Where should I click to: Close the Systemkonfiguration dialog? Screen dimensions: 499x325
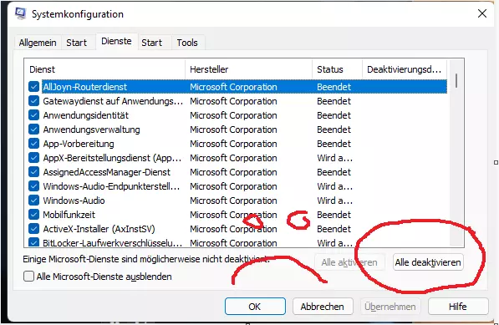[482, 13]
